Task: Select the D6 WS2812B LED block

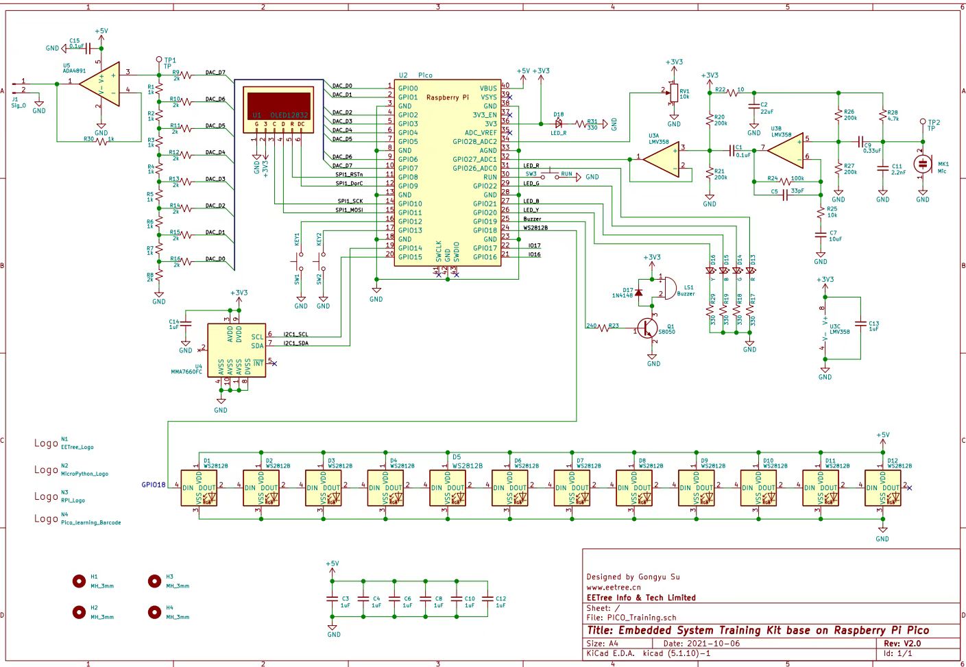Action: click(510, 487)
